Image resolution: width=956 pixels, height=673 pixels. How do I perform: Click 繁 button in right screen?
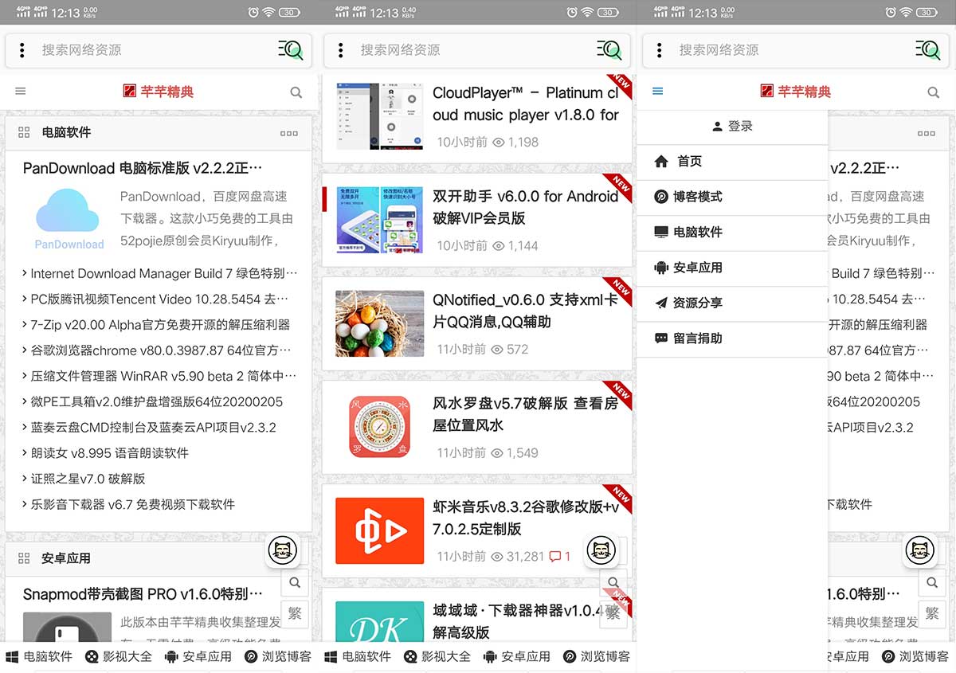[932, 614]
